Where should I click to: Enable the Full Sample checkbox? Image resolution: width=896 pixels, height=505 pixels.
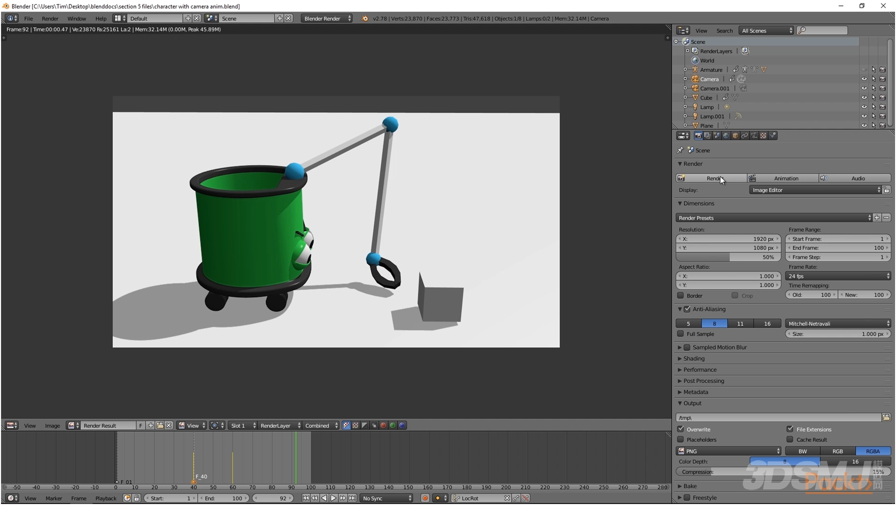click(x=681, y=334)
